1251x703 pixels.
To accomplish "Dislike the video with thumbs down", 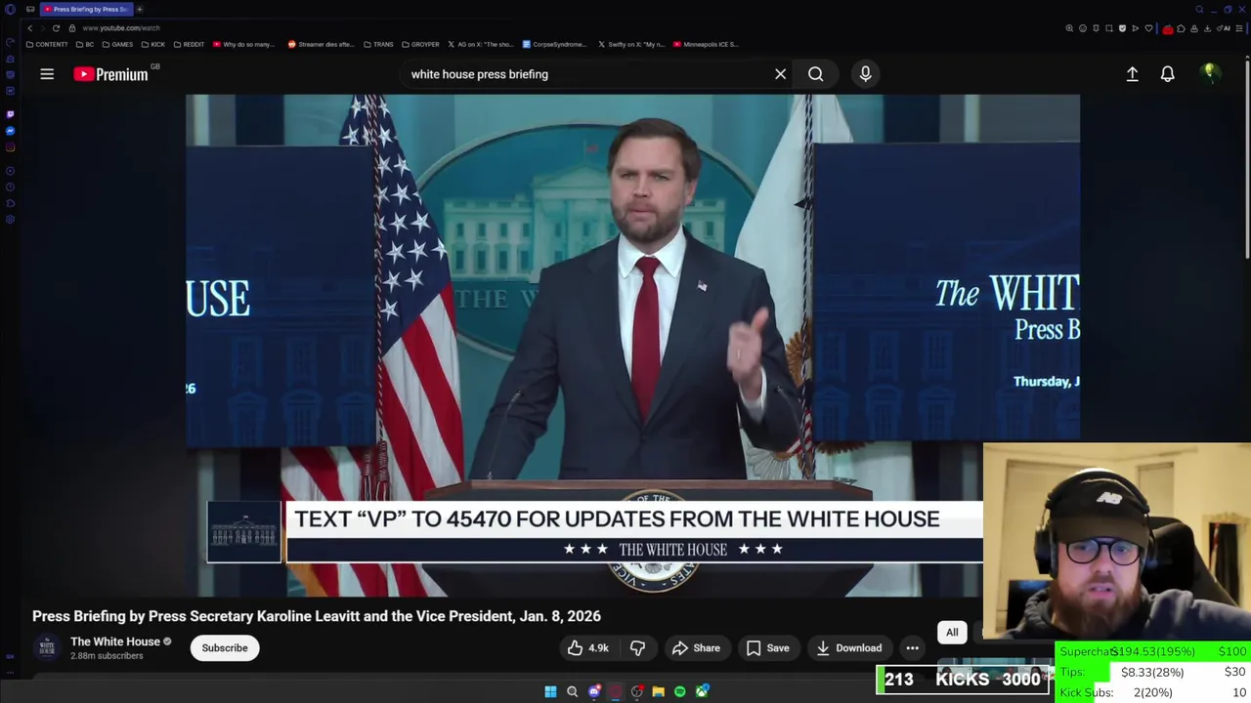I will pos(637,647).
